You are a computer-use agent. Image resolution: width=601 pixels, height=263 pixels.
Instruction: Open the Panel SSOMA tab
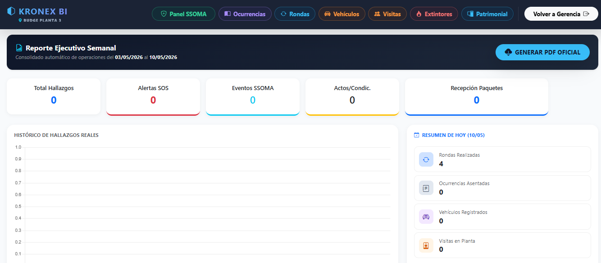point(183,14)
